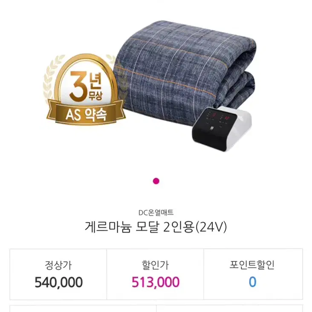Image resolution: width=312 pixels, height=312 pixels.
Task: Click the blue 0 points value
Action: click(252, 282)
